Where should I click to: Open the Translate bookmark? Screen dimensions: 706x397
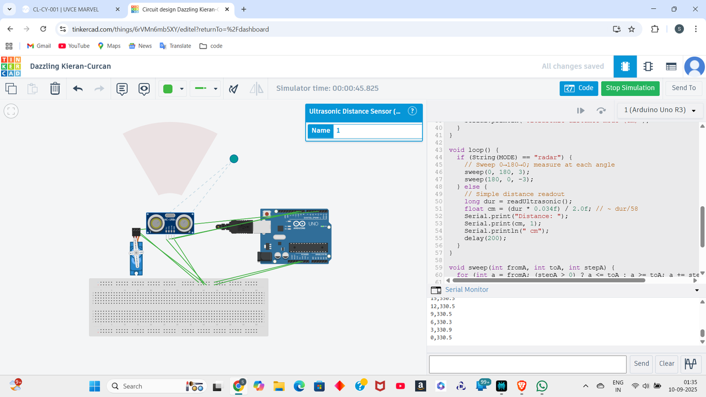pyautogui.click(x=175, y=46)
